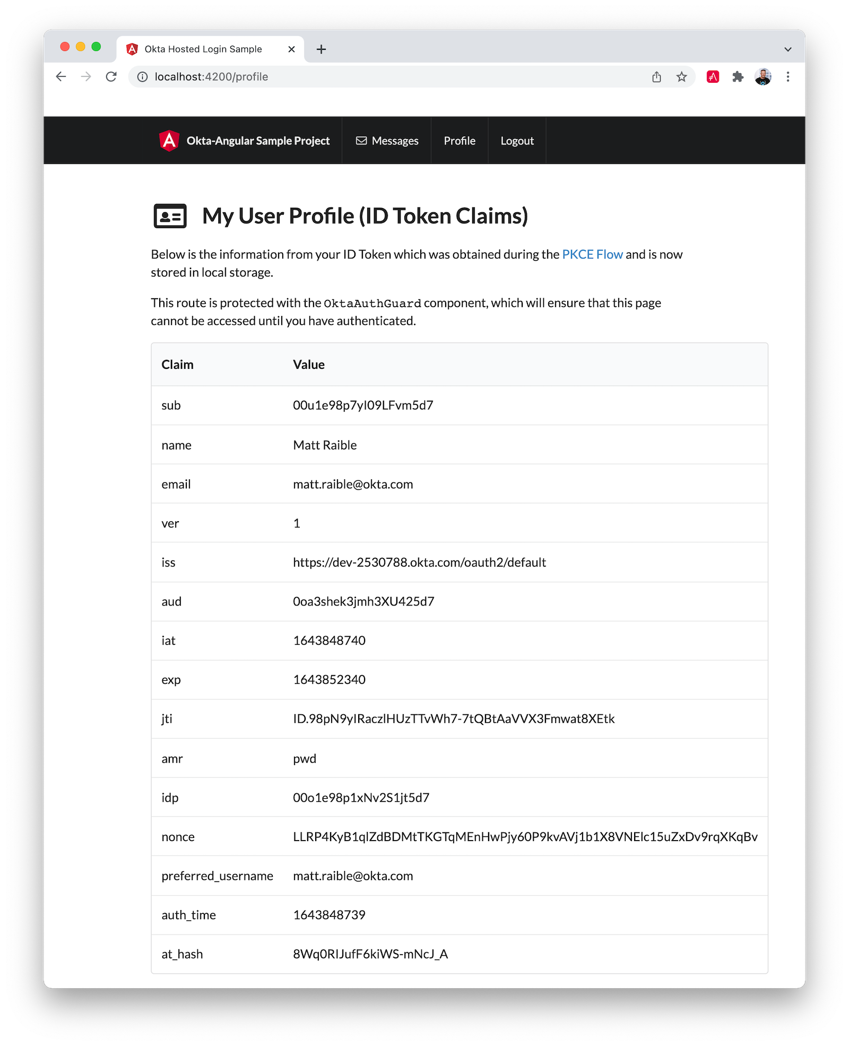Click Logout in the navbar

pyautogui.click(x=517, y=141)
